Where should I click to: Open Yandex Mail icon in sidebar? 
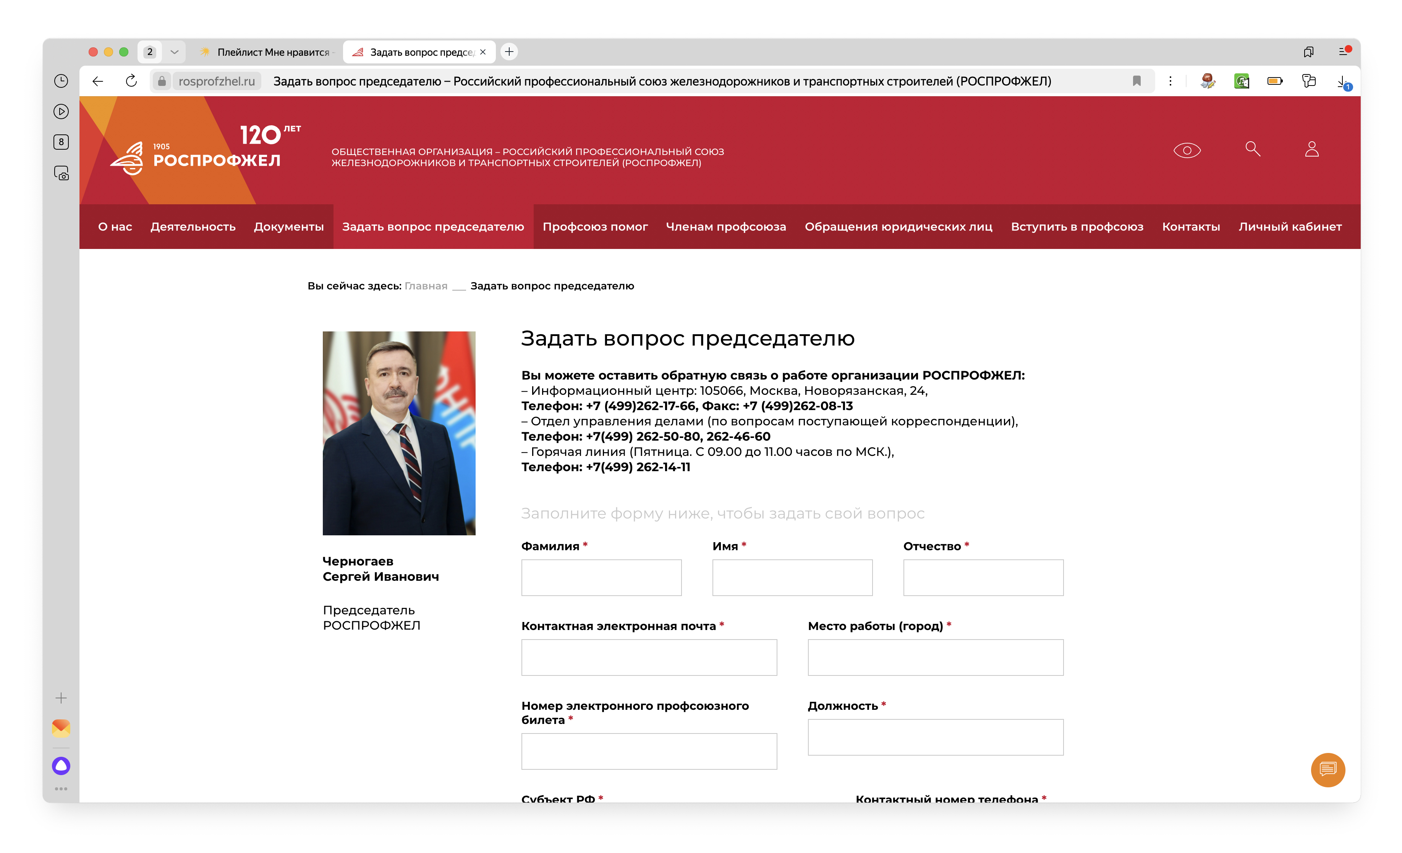point(61,728)
